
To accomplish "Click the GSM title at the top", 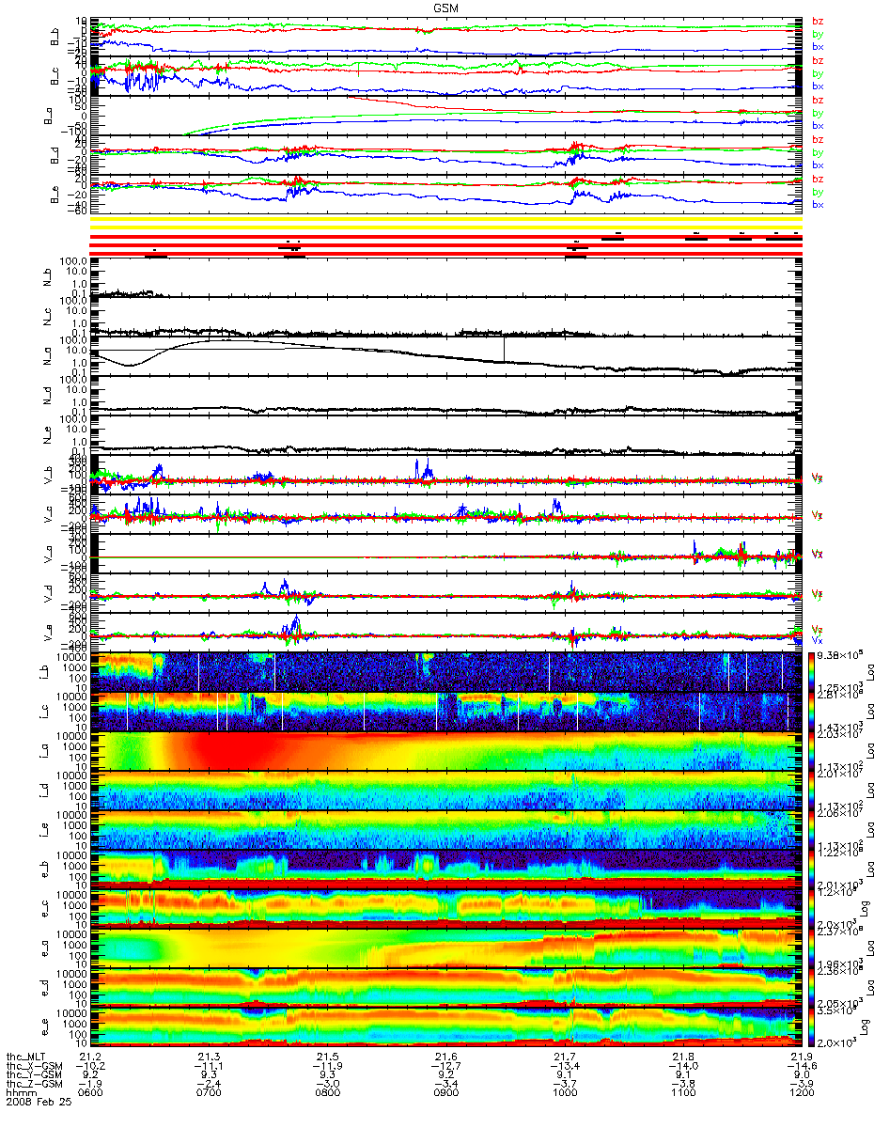I will point(446,8).
